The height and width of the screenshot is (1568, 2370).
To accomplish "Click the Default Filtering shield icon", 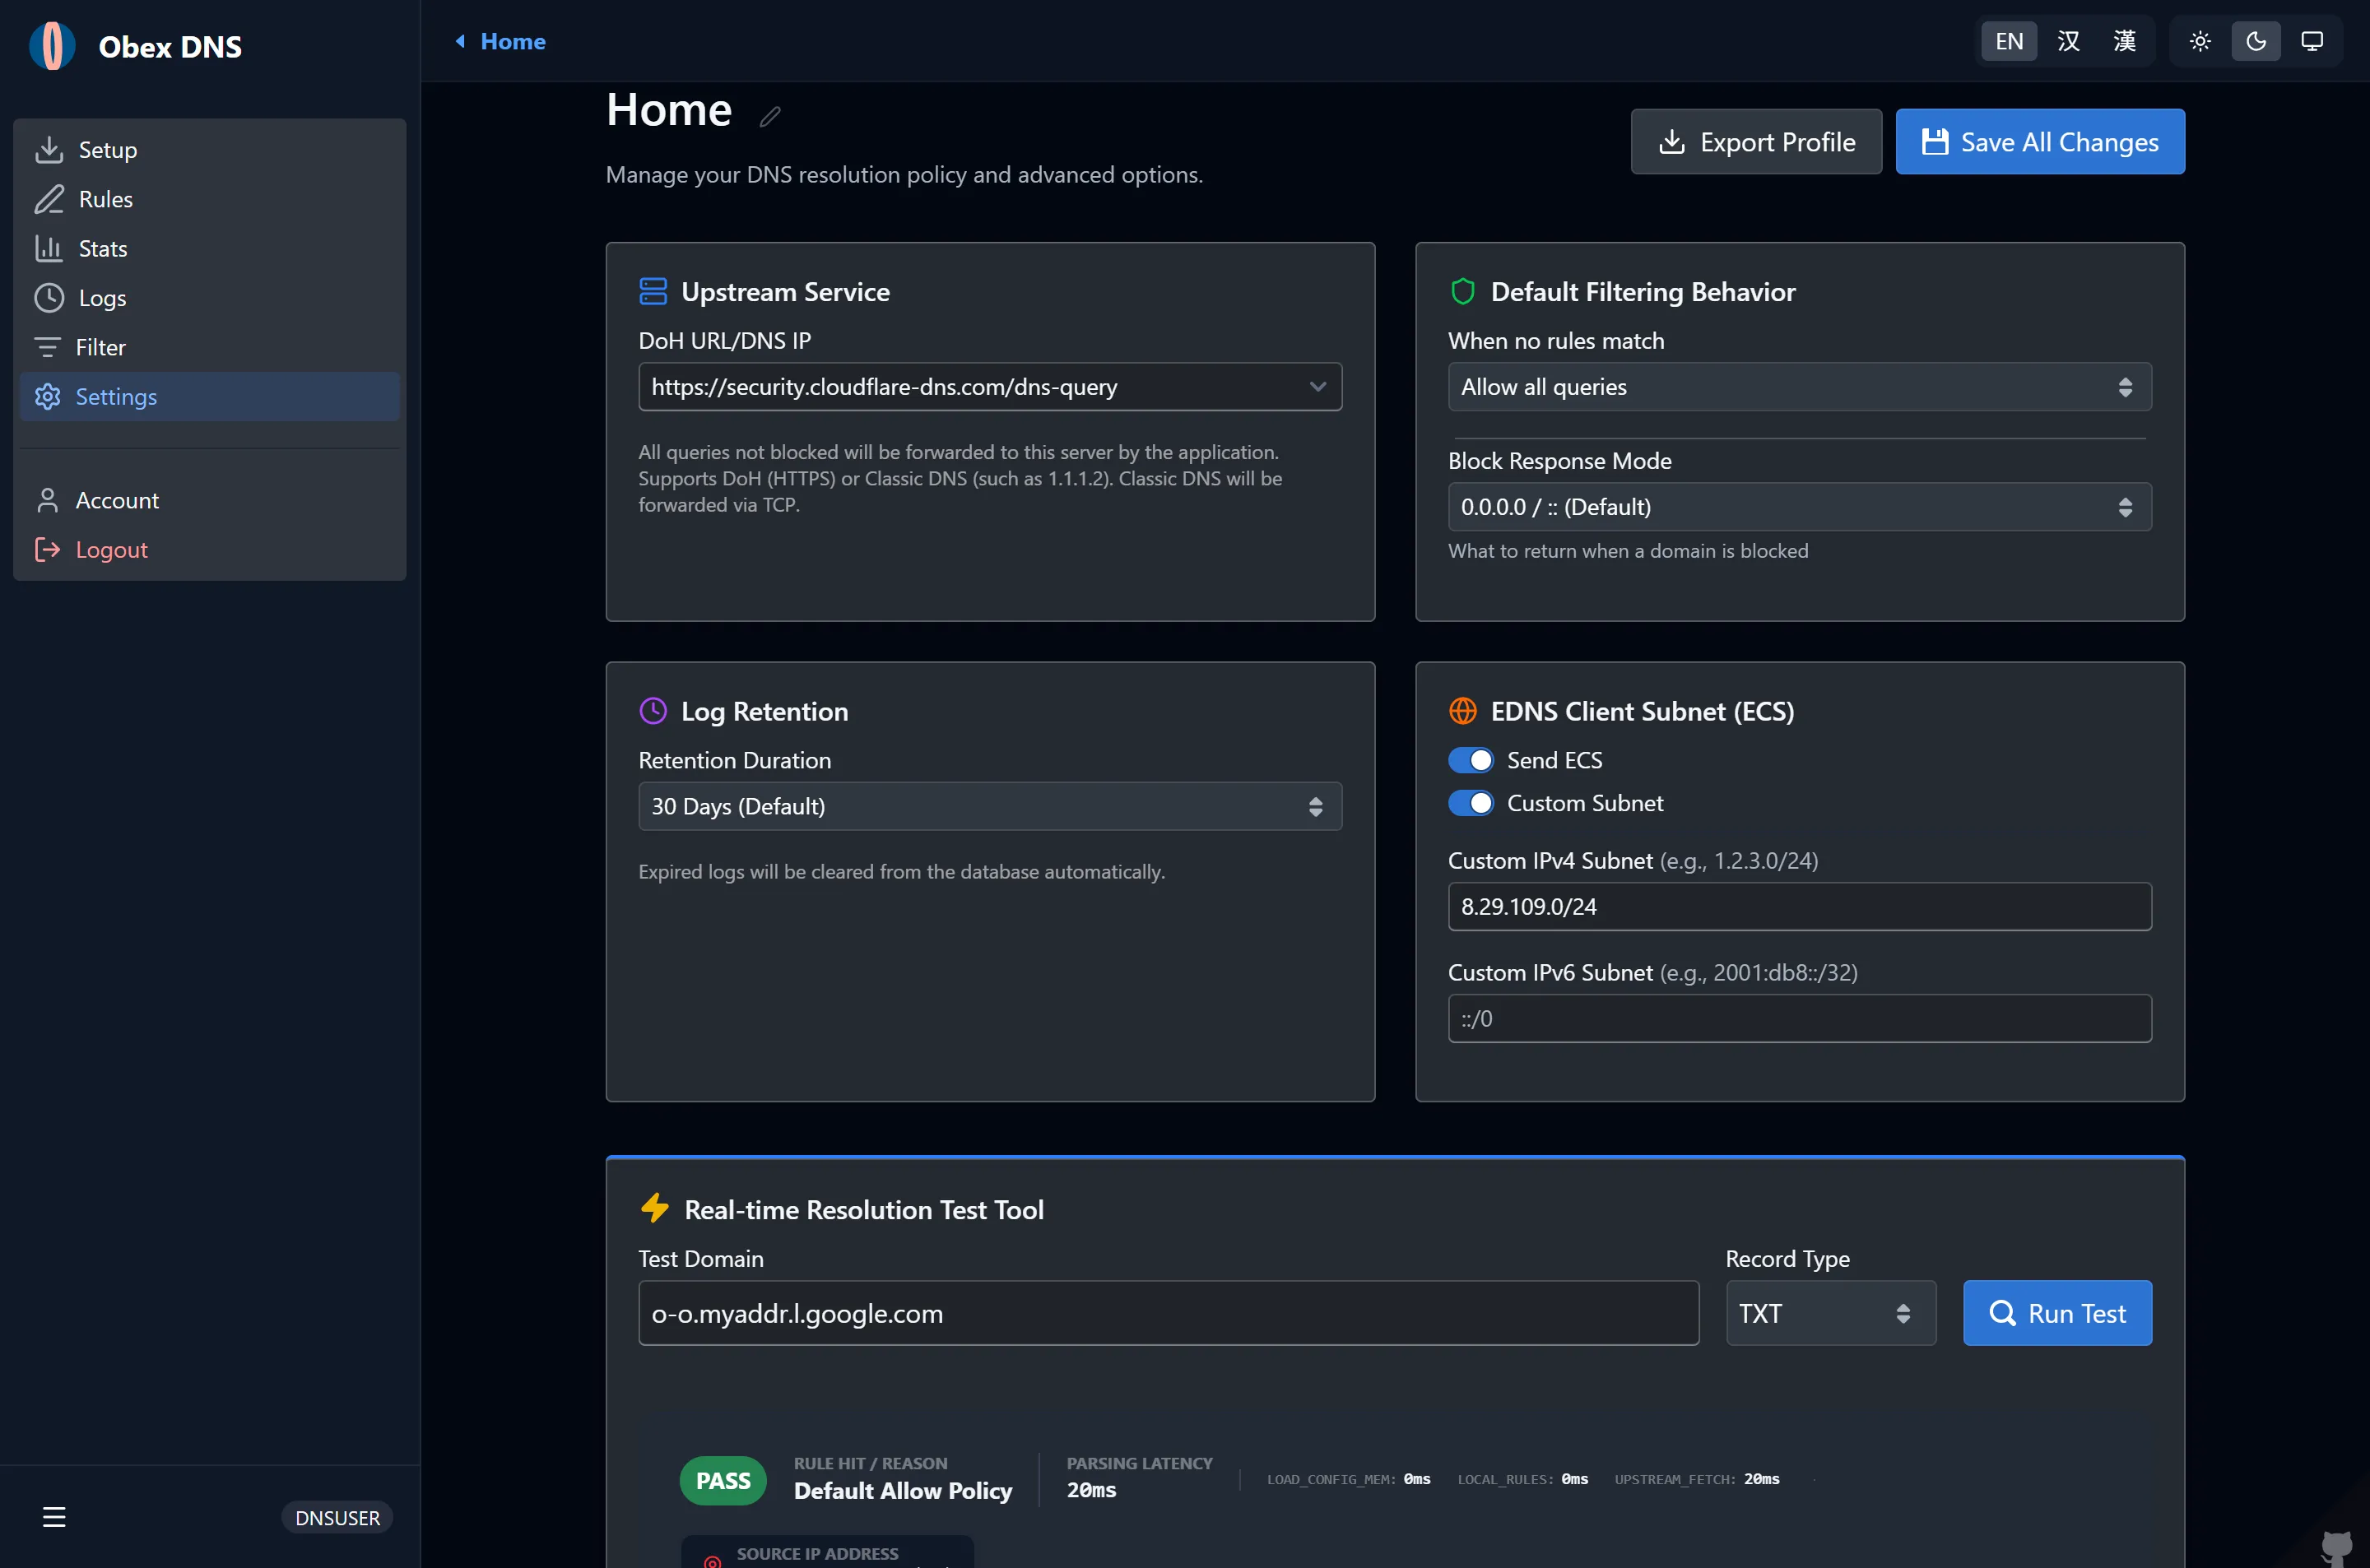I will pos(1463,291).
